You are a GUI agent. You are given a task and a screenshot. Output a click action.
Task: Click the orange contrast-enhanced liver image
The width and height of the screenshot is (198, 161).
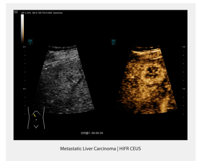click(147, 79)
